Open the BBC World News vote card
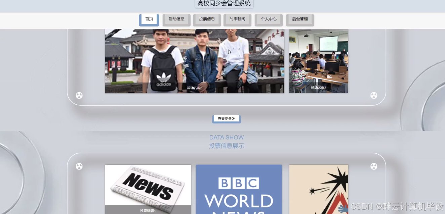 (239, 189)
